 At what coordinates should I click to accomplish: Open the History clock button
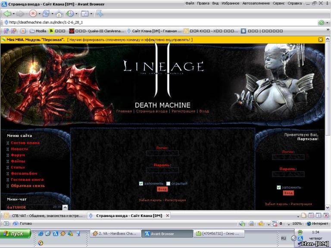pyautogui.click(x=70, y=14)
